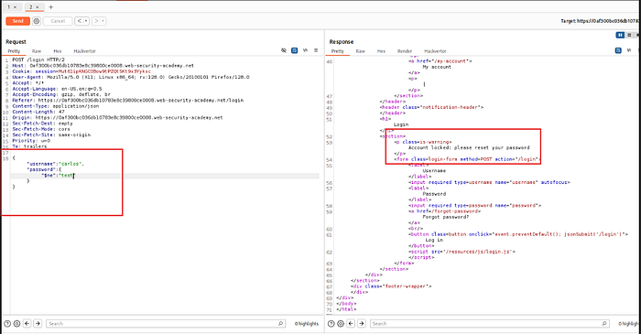Viewport: 641px width, 334px height.
Task: Close Repeater tab 1
Action: [15, 7]
